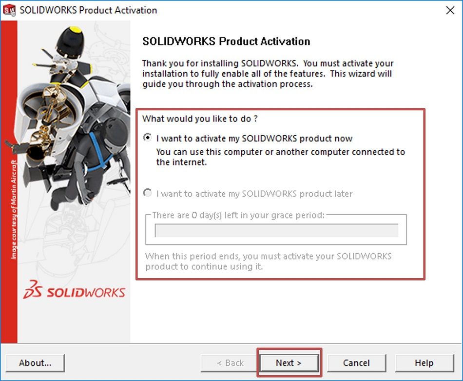Image resolution: width=463 pixels, height=381 pixels.
Task: Go back with the < Back button
Action: point(230,363)
